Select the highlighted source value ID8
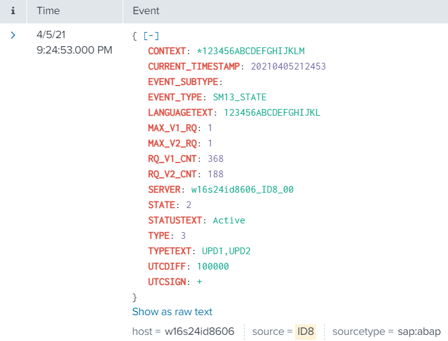This screenshot has width=448, height=341. click(305, 332)
